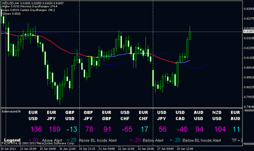
Task: Click the NZDUSD,H4 chart title text
Action: (x=10, y=3)
